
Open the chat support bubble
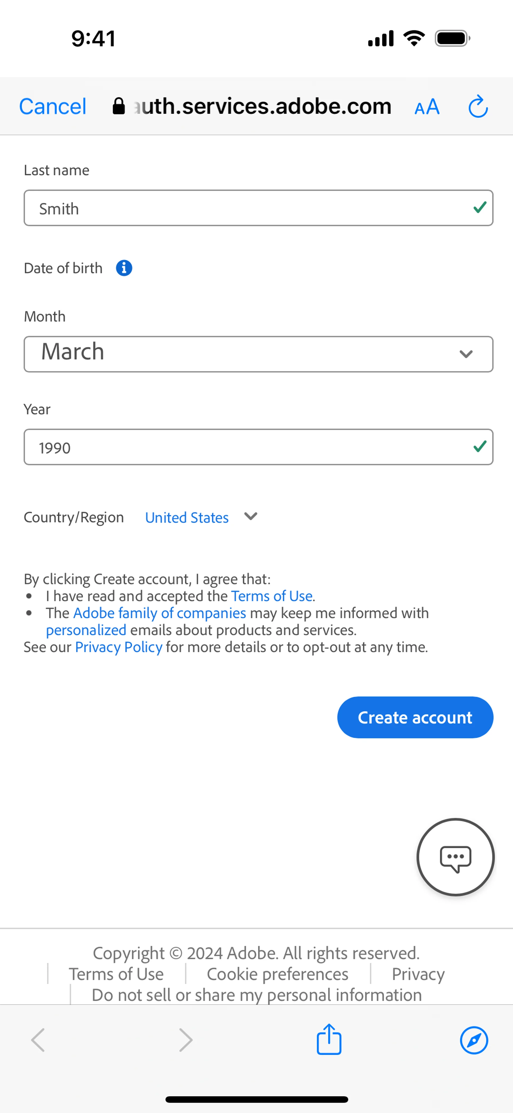coord(455,857)
